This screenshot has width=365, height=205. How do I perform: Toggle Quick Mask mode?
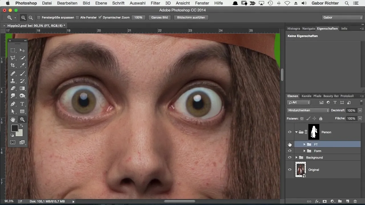tap(13, 142)
